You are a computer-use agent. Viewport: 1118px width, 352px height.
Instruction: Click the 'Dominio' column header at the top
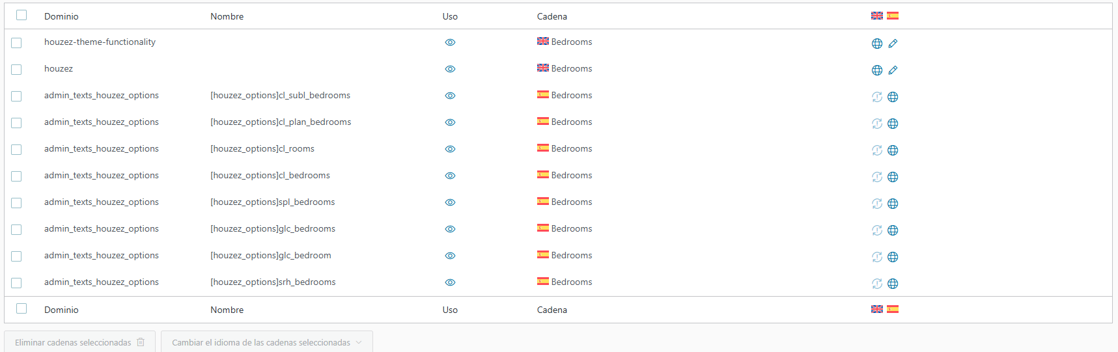pos(61,16)
